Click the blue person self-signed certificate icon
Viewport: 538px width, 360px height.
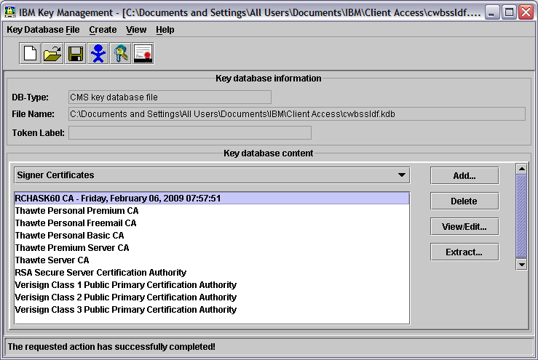[98, 54]
